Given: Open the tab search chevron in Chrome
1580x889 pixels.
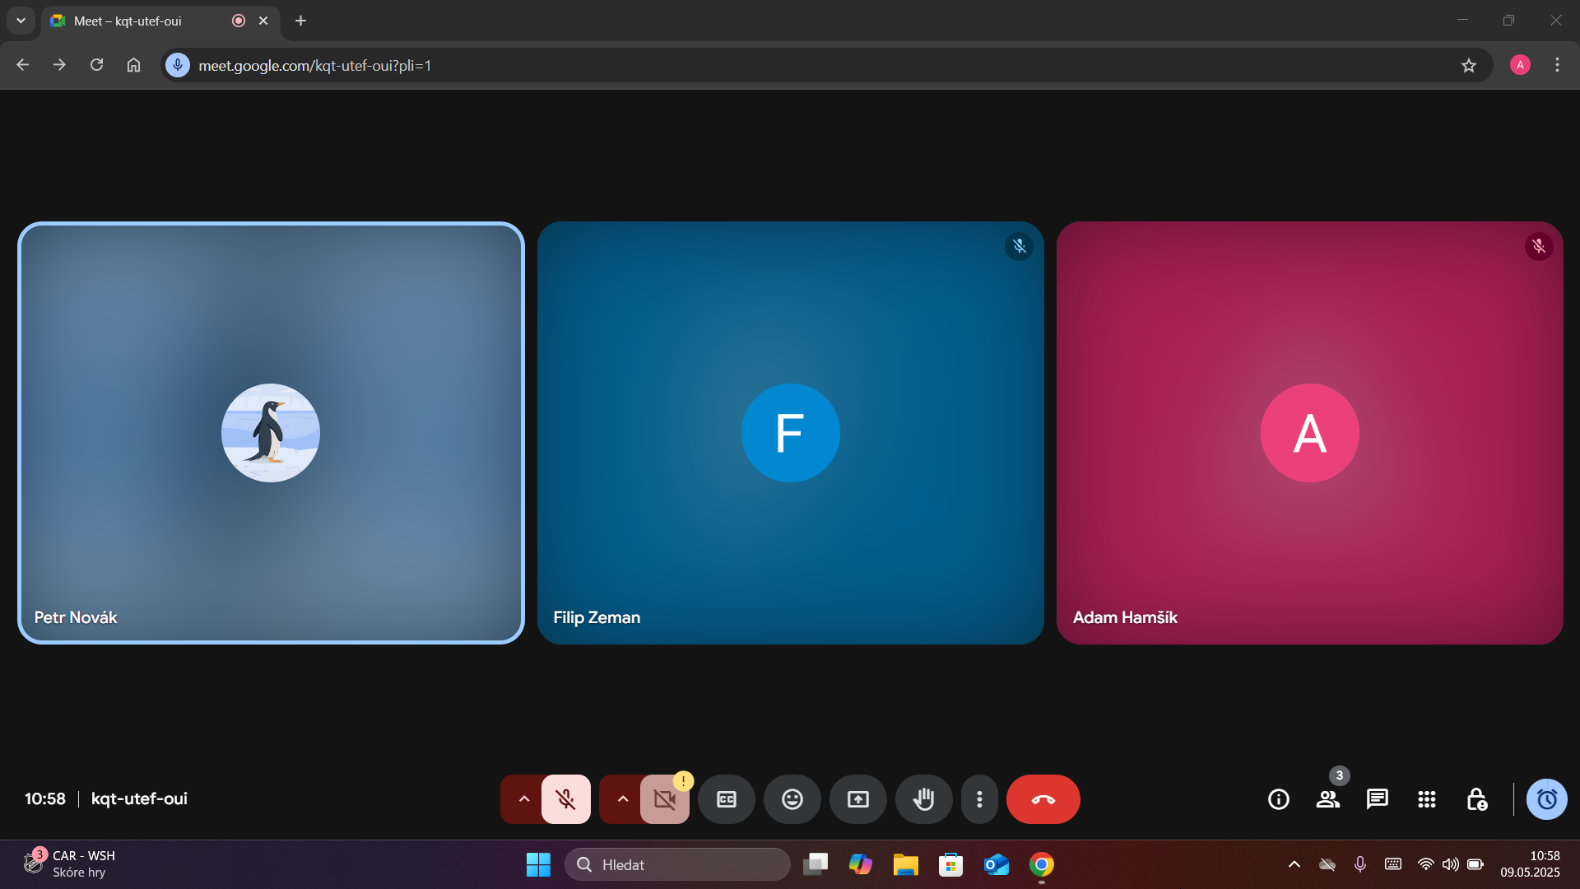Looking at the screenshot, I should click(x=21, y=21).
